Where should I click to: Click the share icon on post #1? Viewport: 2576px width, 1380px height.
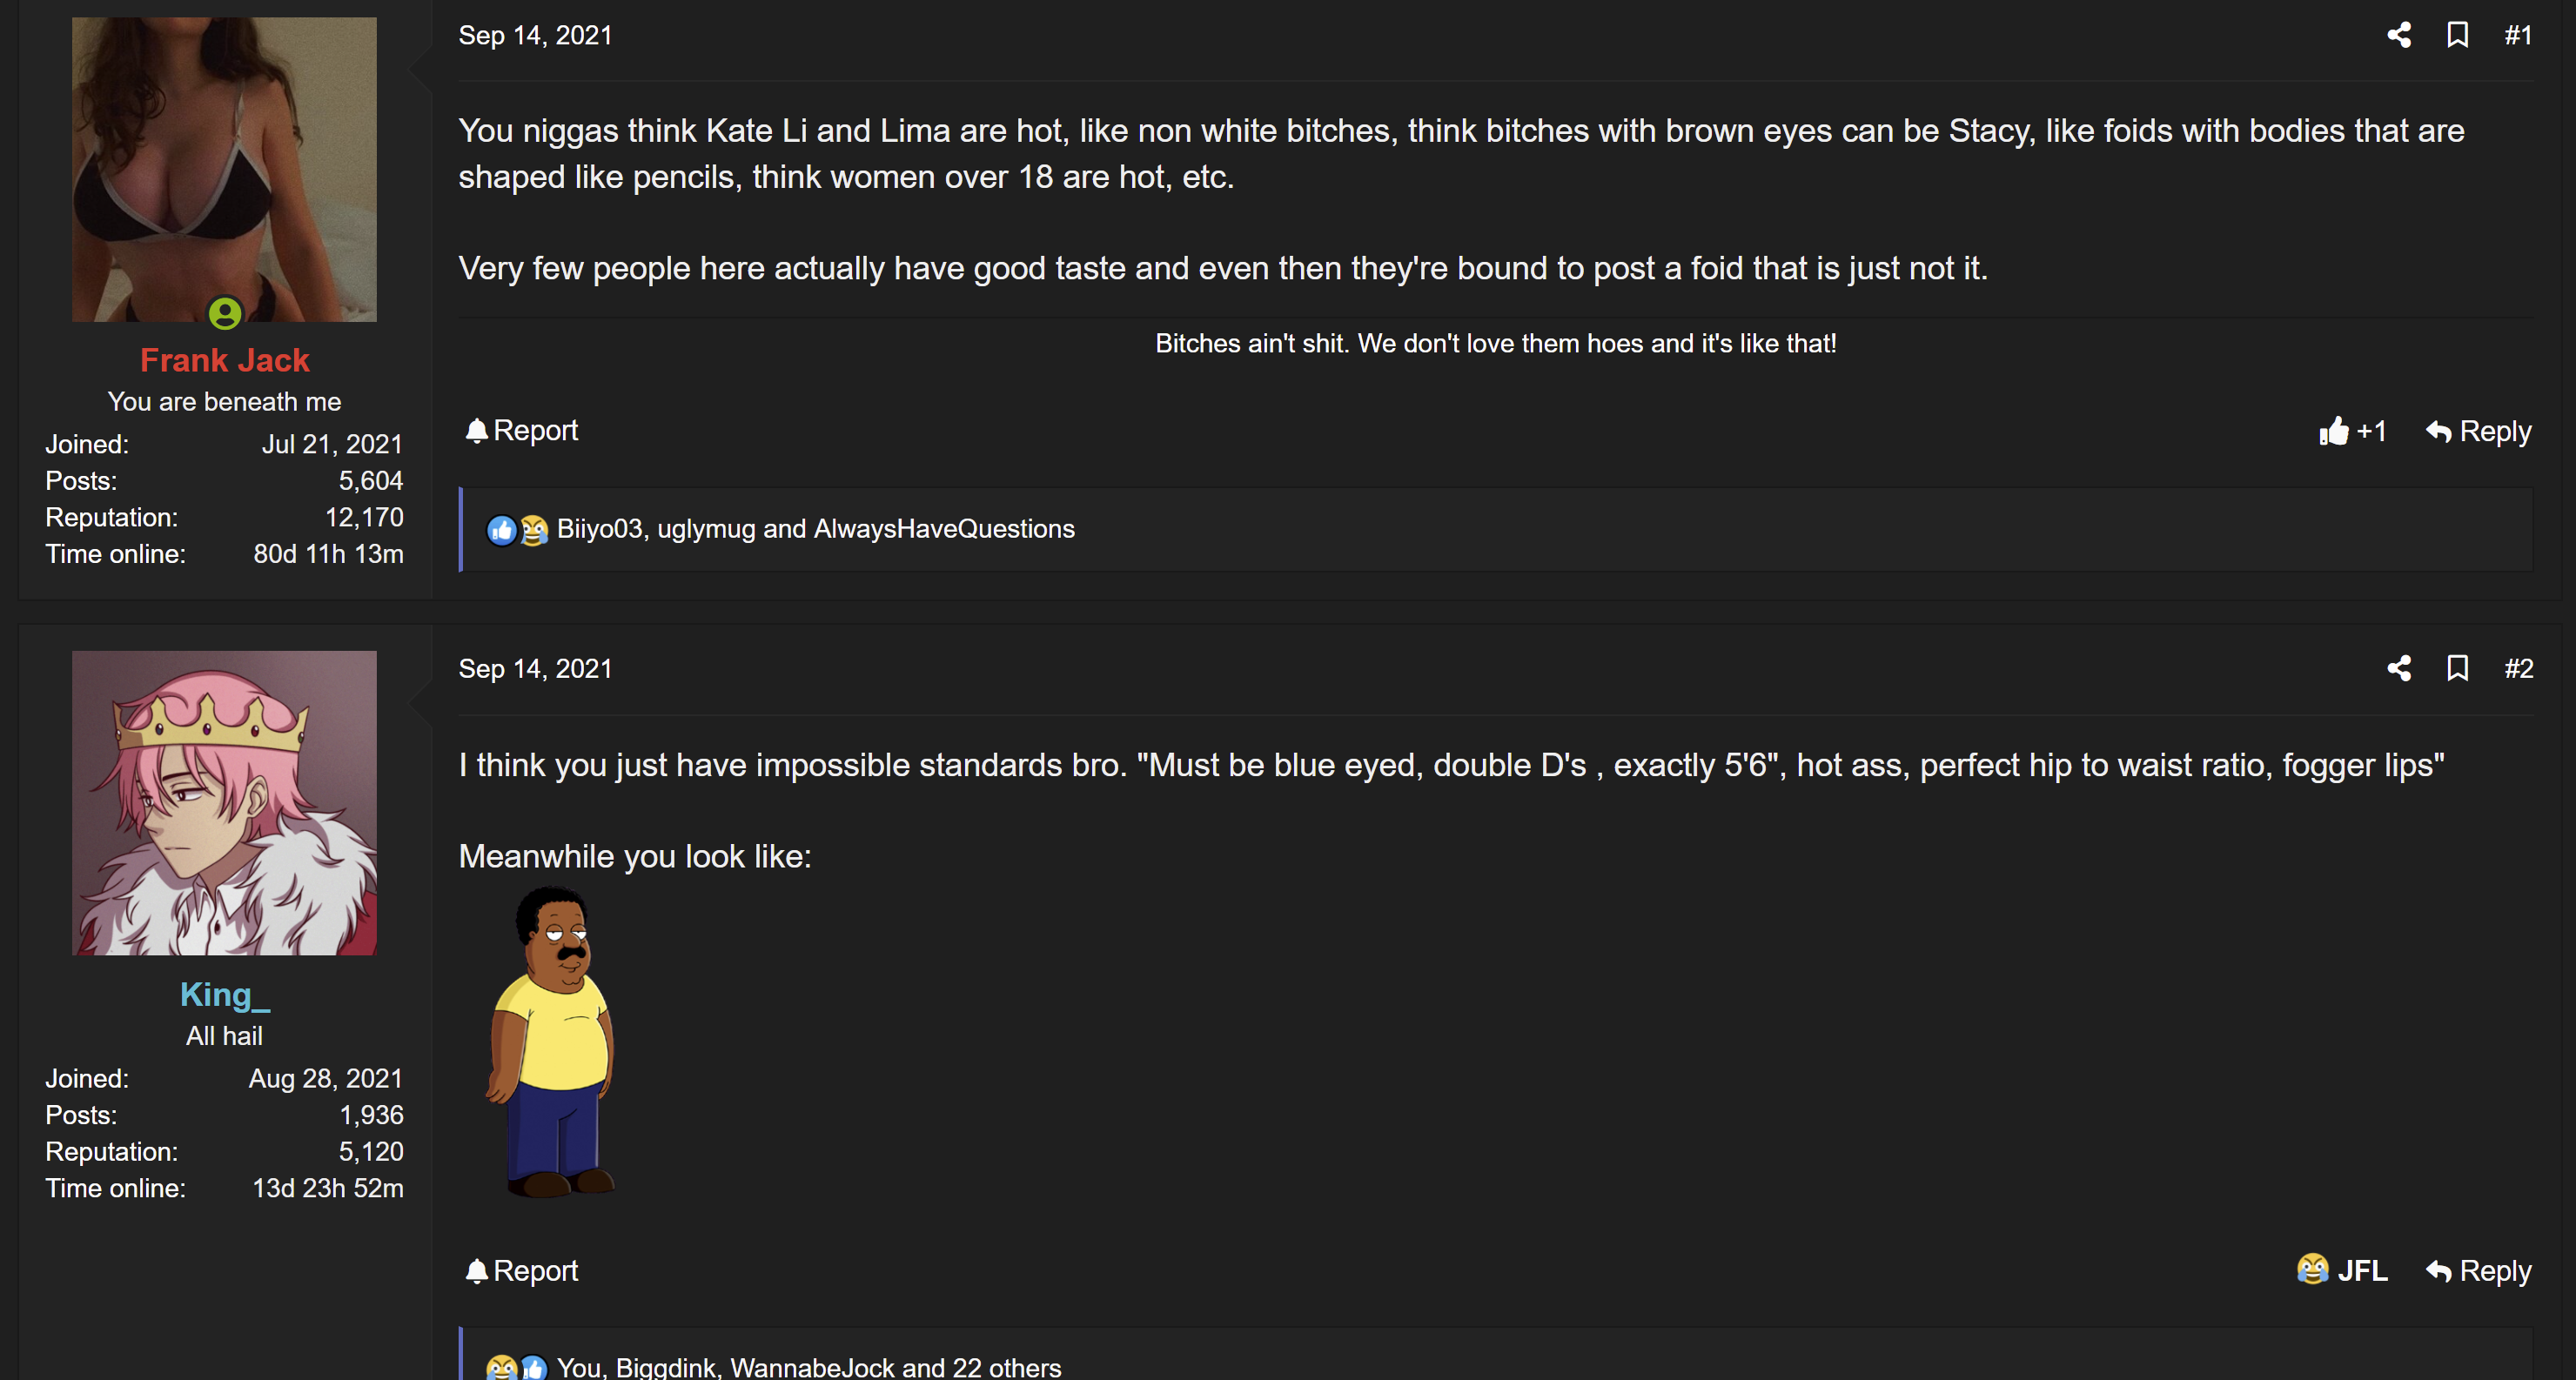[2398, 35]
